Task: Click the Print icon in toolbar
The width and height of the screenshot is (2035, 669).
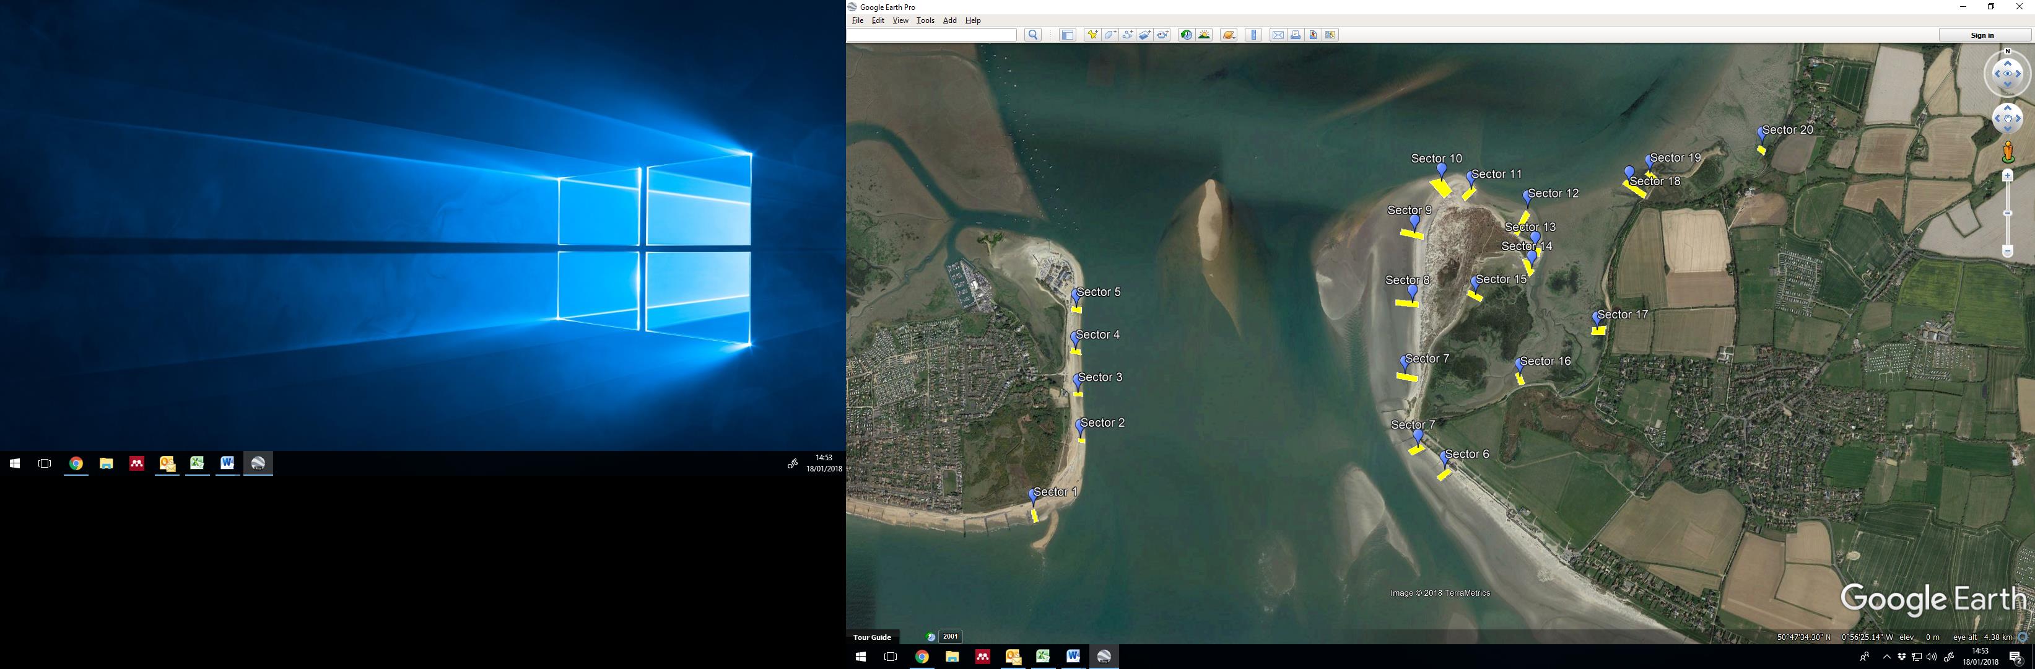Action: tap(1296, 35)
